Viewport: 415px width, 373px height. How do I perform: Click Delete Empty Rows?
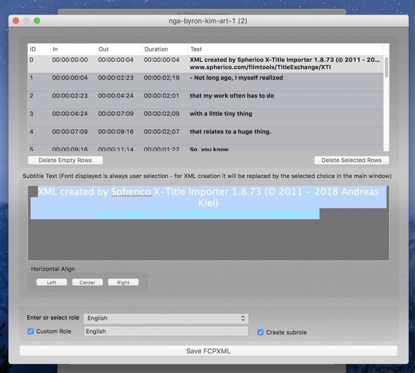point(65,160)
